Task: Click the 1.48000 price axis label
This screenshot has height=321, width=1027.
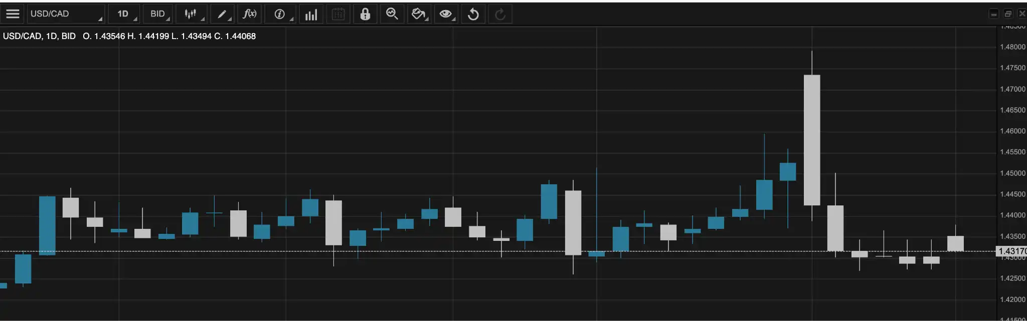Action: (1012, 47)
